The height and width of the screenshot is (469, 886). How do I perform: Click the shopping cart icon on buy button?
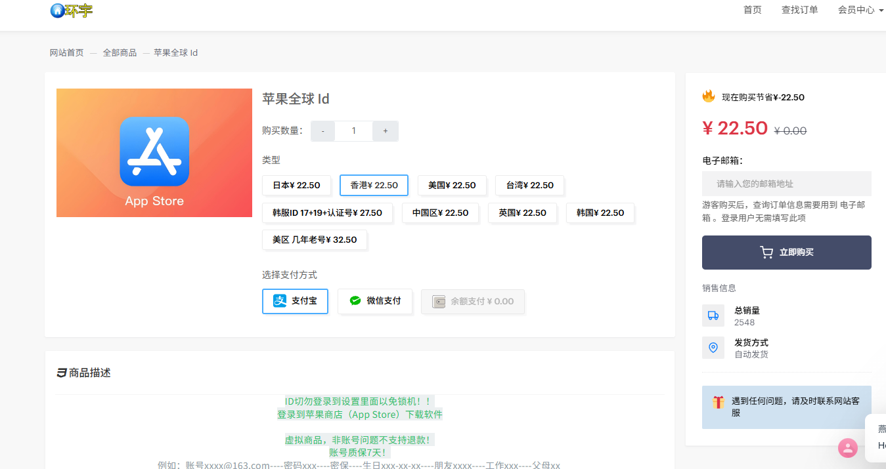tap(766, 253)
